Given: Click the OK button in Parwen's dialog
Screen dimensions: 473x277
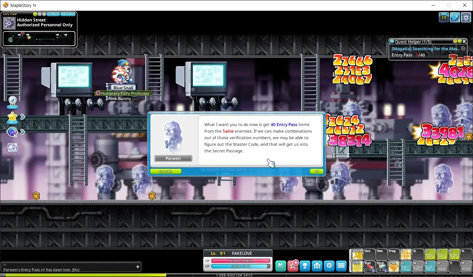Looking at the screenshot, I should [x=317, y=171].
